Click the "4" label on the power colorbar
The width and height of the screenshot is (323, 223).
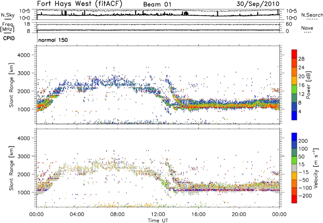[x=300, y=111]
